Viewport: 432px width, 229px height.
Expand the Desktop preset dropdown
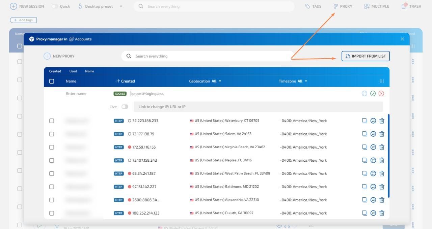click(x=120, y=6)
